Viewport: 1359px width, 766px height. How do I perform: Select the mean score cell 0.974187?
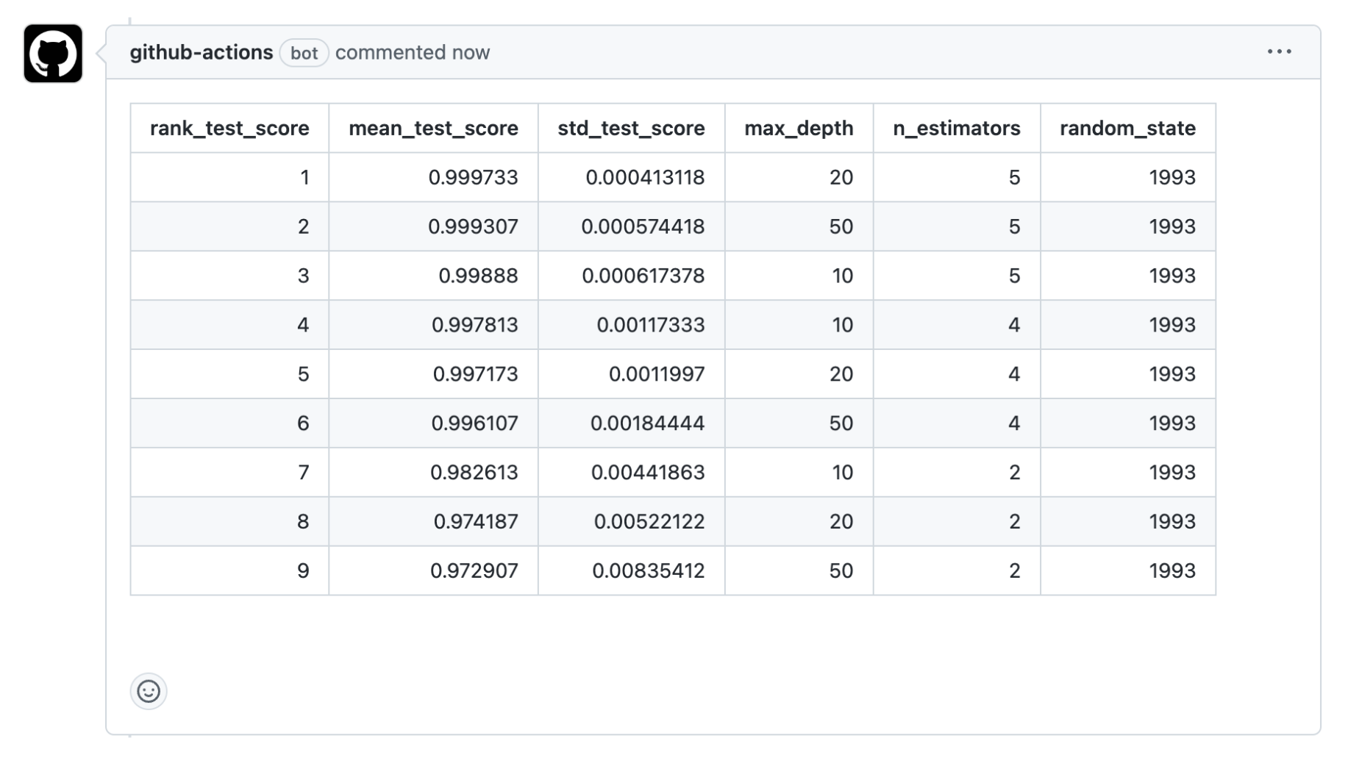[433, 521]
